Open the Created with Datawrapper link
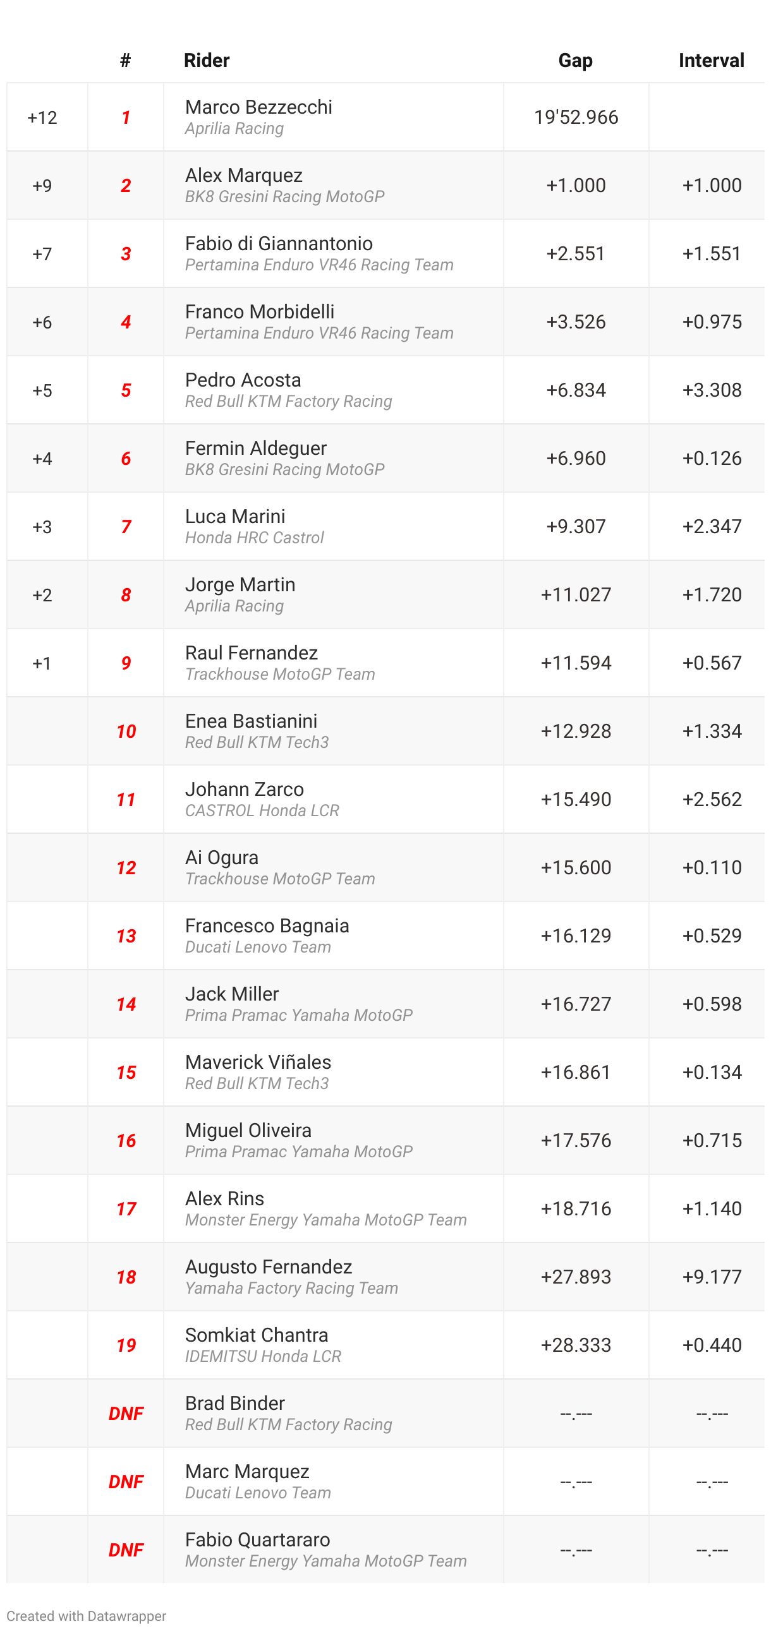Screen dimensions: 771x1631 [86, 1616]
